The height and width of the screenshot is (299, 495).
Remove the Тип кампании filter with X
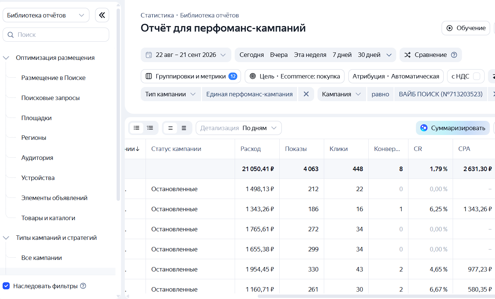[x=306, y=94]
